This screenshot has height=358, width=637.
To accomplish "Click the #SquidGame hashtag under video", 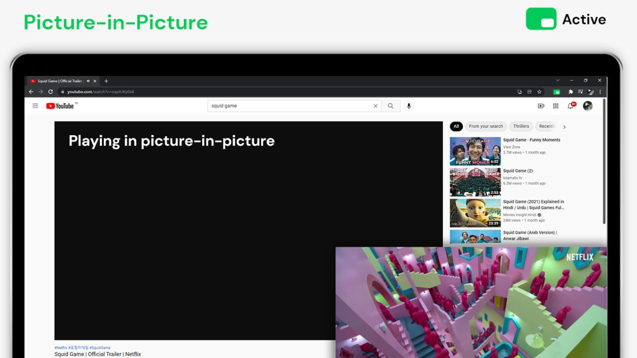I will [100, 348].
